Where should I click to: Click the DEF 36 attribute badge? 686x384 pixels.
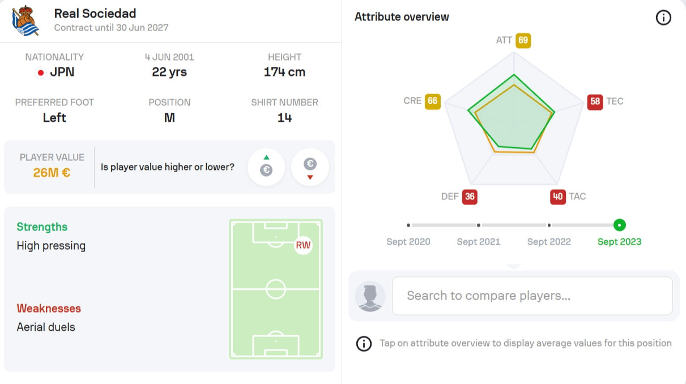coord(469,197)
